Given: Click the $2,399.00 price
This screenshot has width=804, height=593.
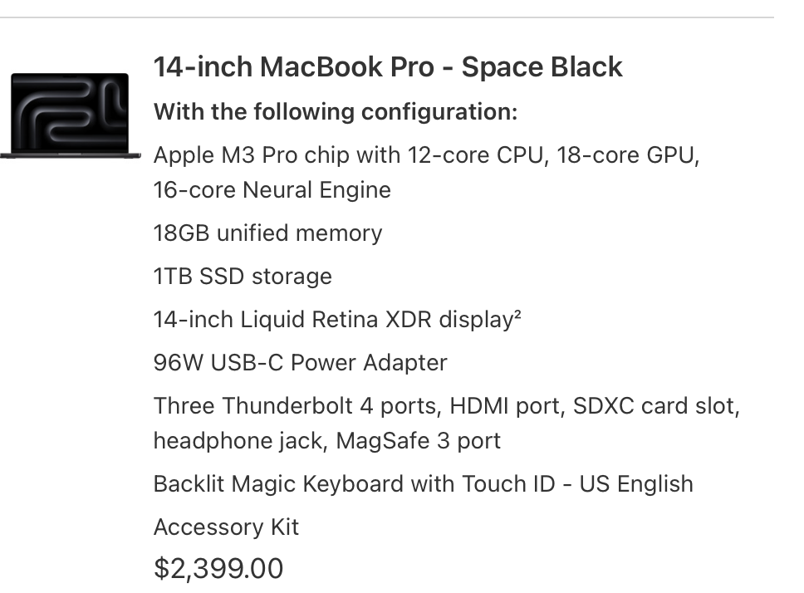Looking at the screenshot, I should [218, 568].
